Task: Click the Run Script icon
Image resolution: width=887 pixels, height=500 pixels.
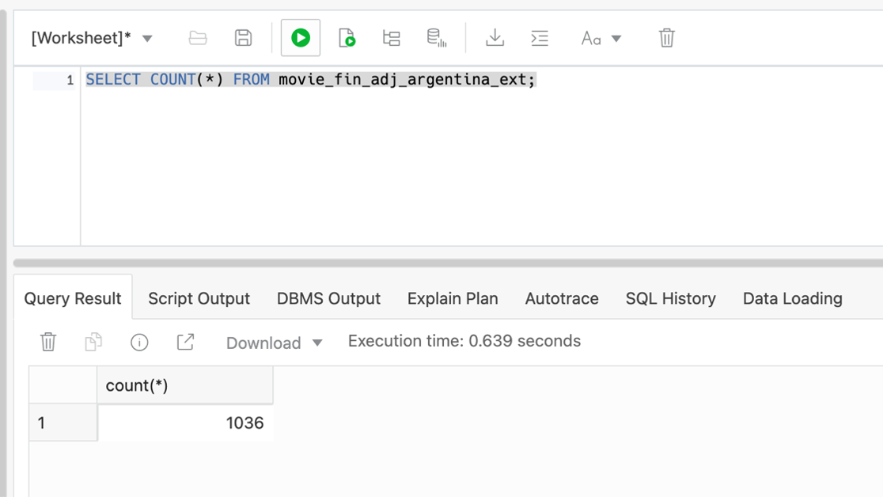Action: pyautogui.click(x=347, y=38)
